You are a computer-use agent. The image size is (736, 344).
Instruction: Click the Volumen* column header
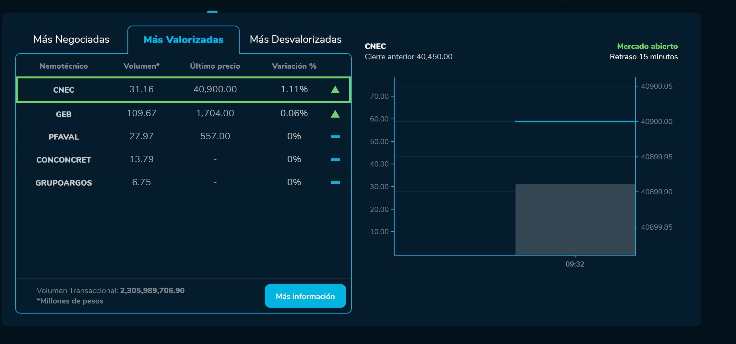click(x=141, y=66)
